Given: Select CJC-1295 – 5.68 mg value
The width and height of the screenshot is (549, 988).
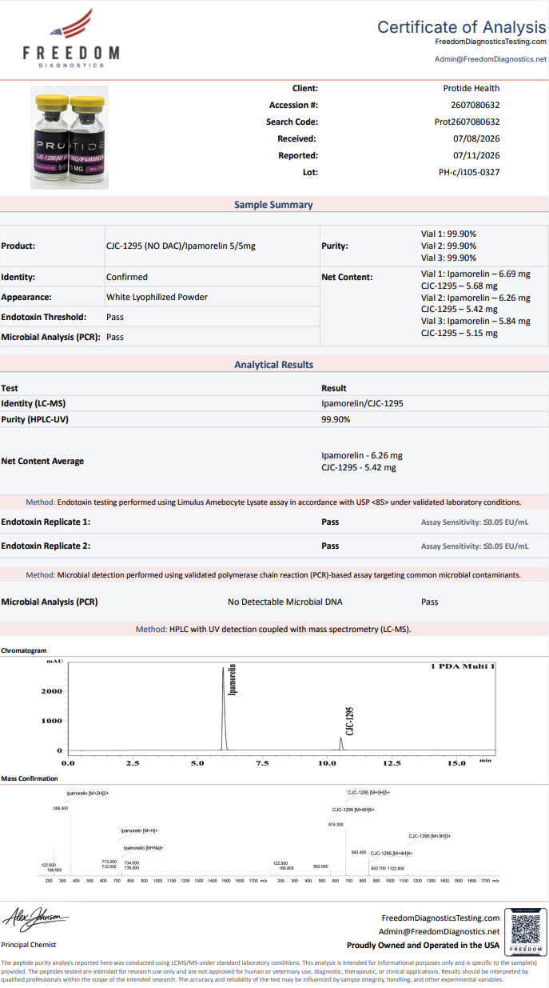Looking at the screenshot, I should click(x=459, y=286).
